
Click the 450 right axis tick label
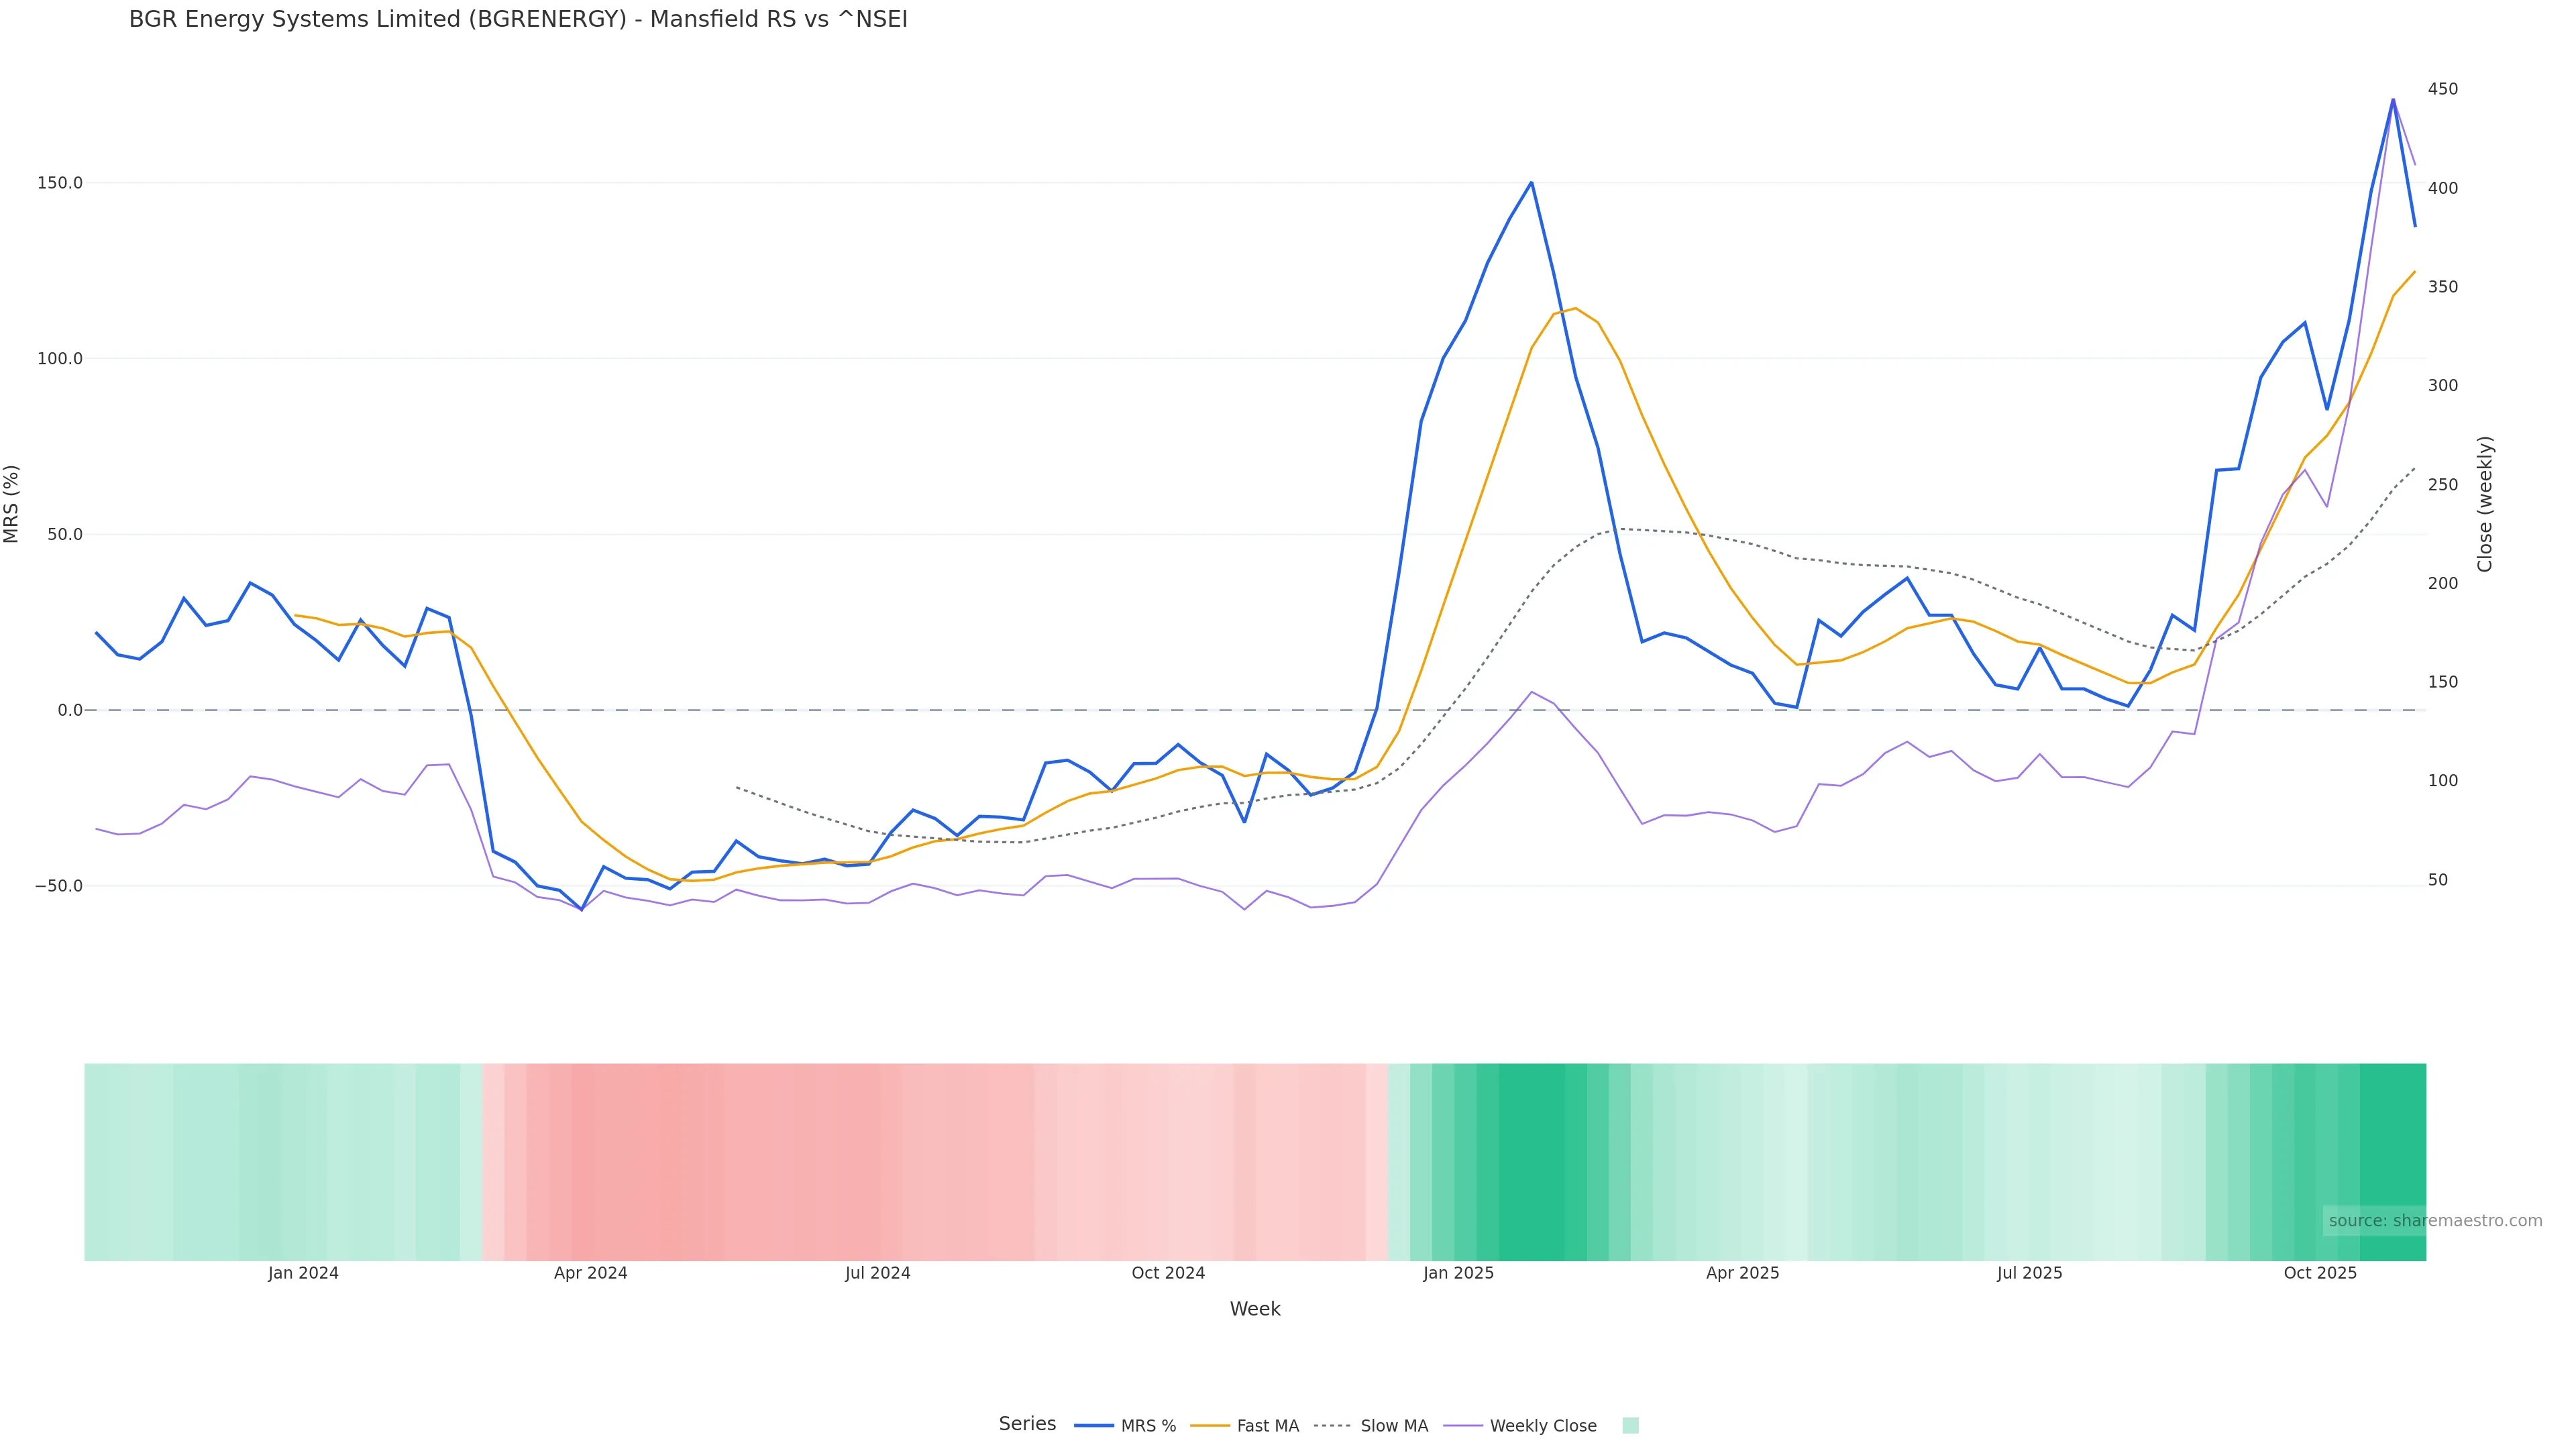point(2442,89)
